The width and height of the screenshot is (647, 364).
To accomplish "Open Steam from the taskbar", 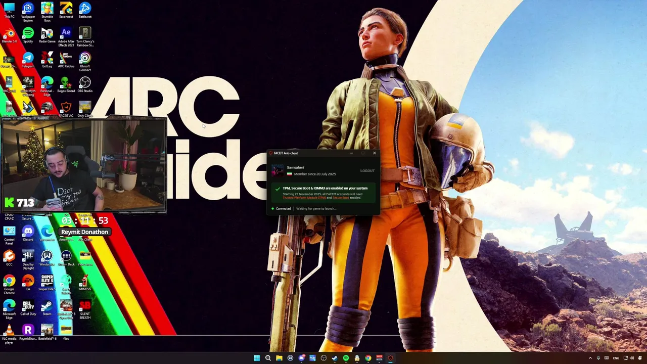I will tap(335, 358).
